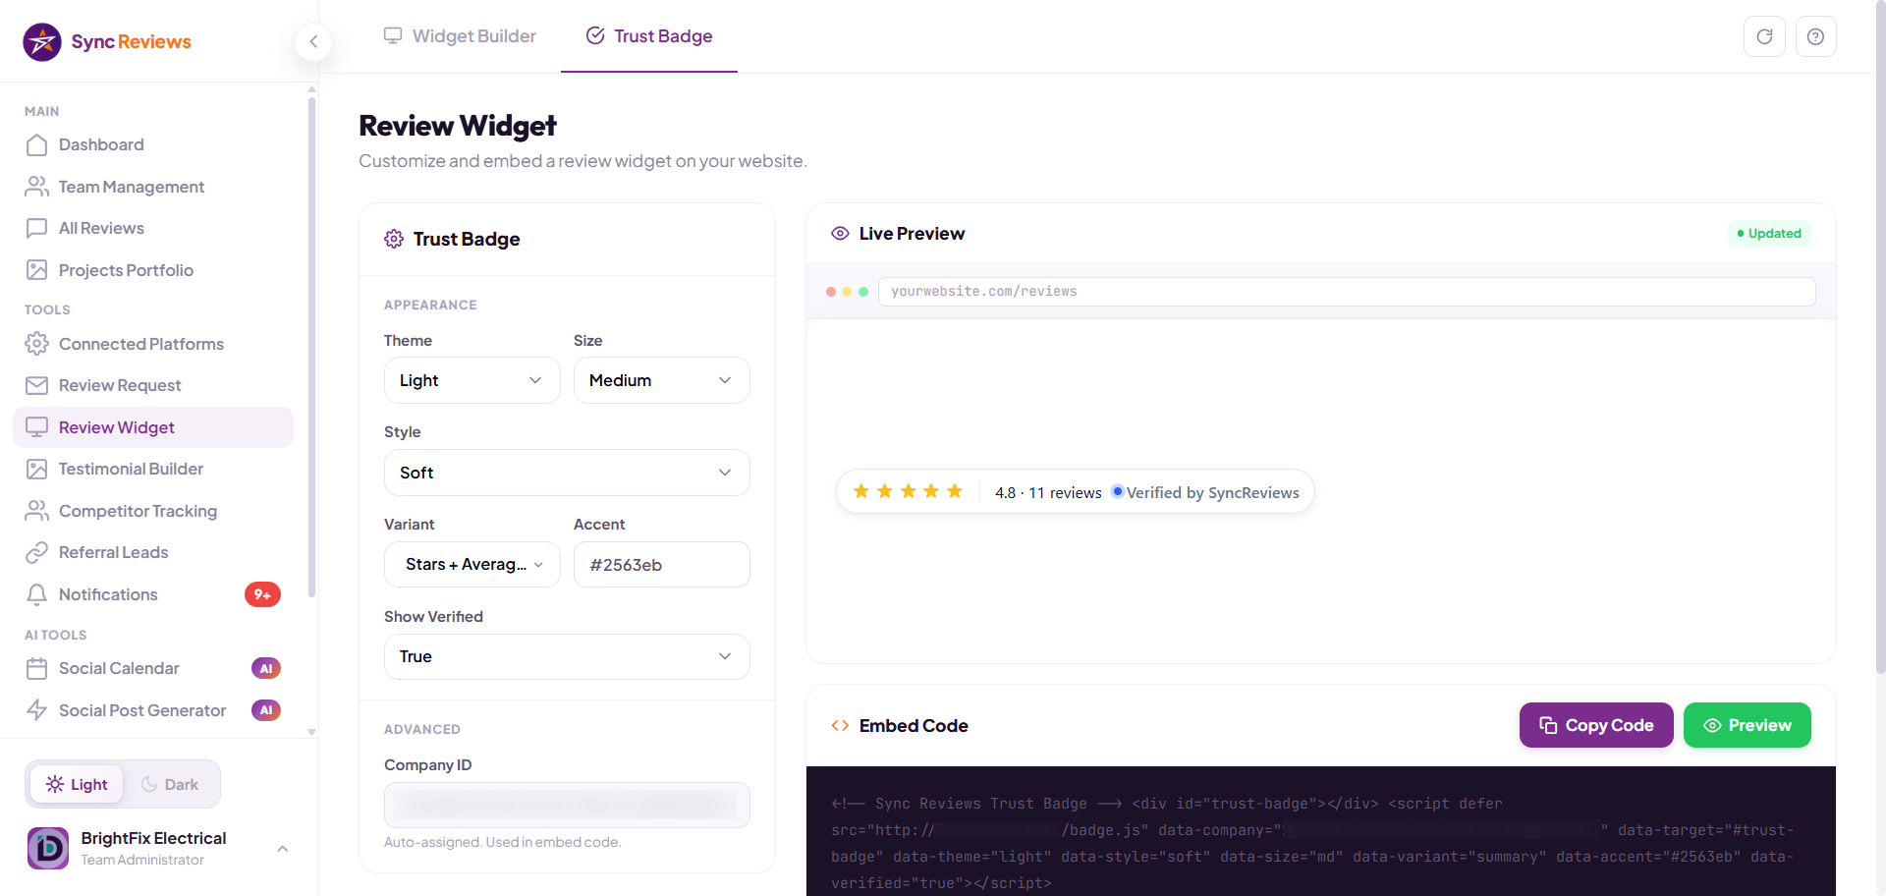This screenshot has width=1886, height=896.
Task: Open Review Request in the sidebar
Action: (x=153, y=385)
